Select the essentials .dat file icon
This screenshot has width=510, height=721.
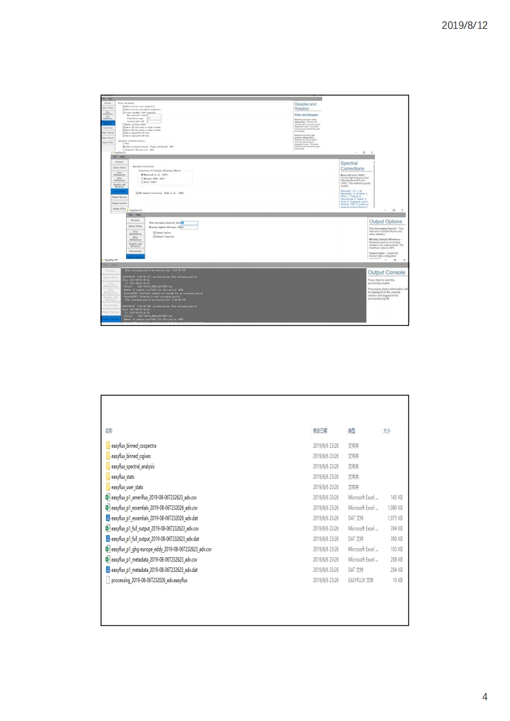107,518
